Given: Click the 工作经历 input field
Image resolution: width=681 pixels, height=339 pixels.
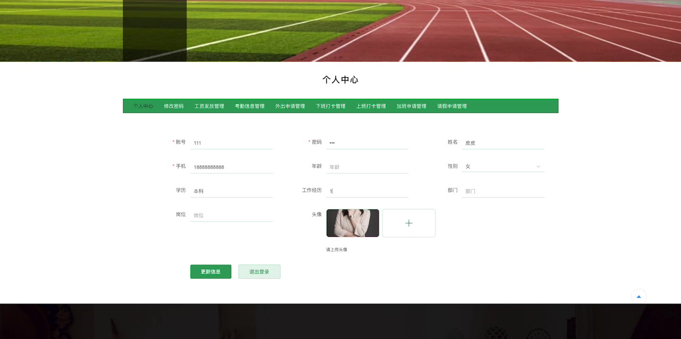Looking at the screenshot, I should 367,191.
